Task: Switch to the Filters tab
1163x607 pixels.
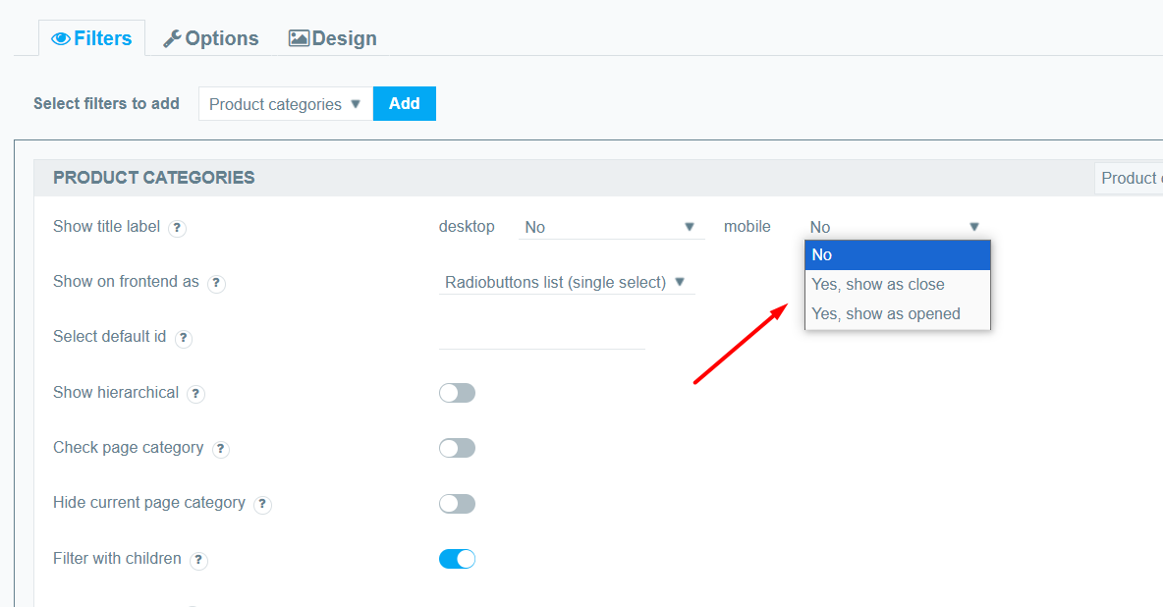Action: pyautogui.click(x=92, y=38)
